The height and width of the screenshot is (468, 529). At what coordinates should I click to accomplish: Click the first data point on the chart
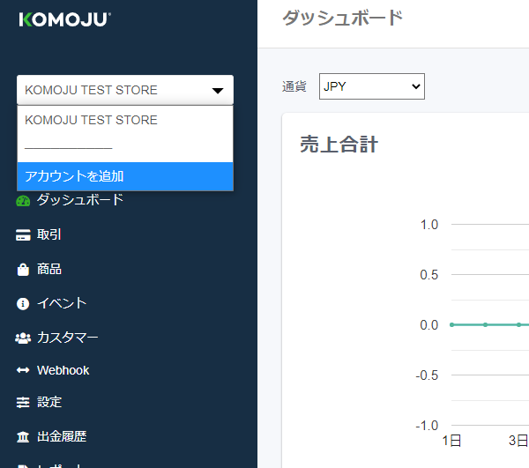[x=451, y=324]
